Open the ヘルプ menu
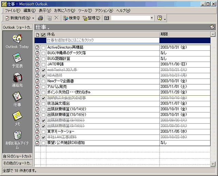The height and width of the screenshot is (176, 218). (x=123, y=11)
